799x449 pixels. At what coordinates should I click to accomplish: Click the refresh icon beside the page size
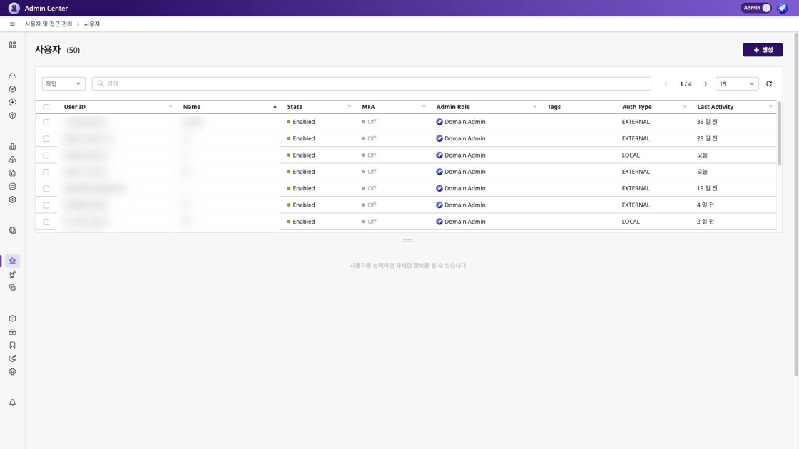point(769,83)
